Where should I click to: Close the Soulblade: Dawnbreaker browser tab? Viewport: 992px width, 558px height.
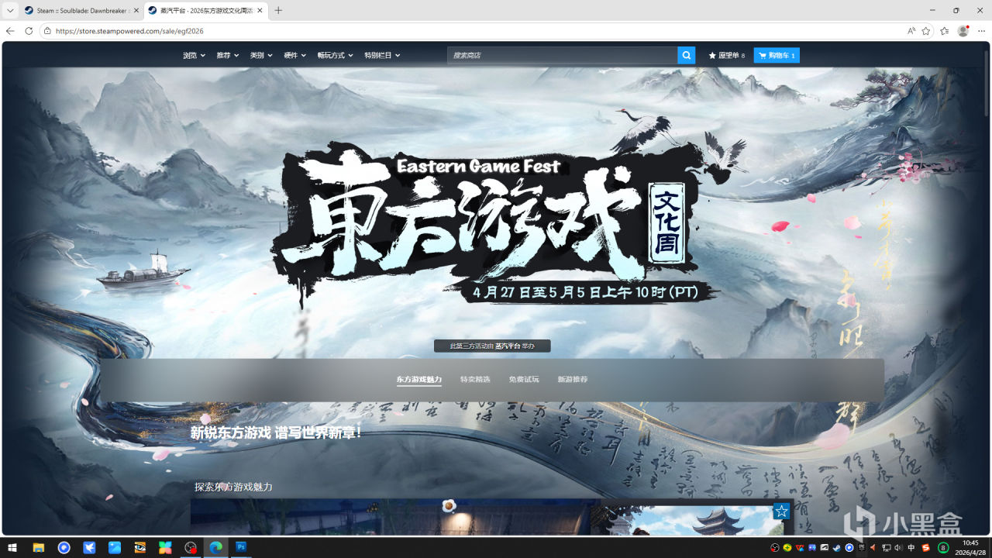coord(136,11)
